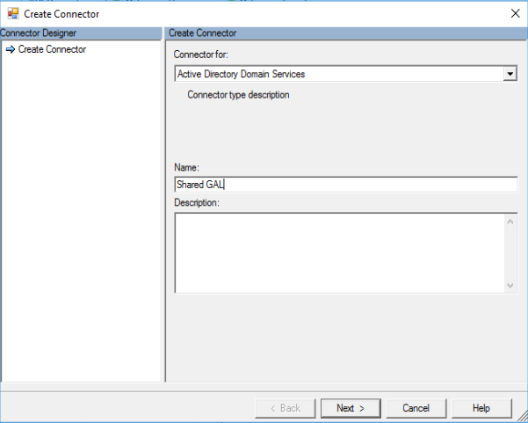Click the Description box scrollbar track
Image resolution: width=528 pixels, height=423 pixels.
[x=510, y=253]
